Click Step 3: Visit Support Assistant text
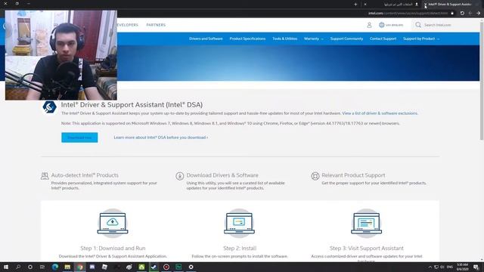 (366, 249)
